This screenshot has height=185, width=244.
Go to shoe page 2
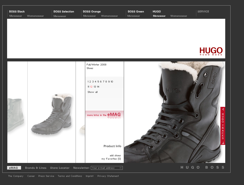(90, 82)
